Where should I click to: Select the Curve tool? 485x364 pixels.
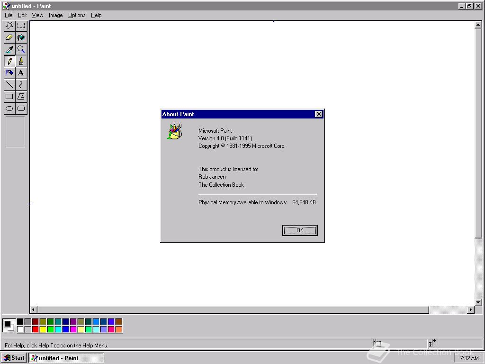[x=21, y=84]
